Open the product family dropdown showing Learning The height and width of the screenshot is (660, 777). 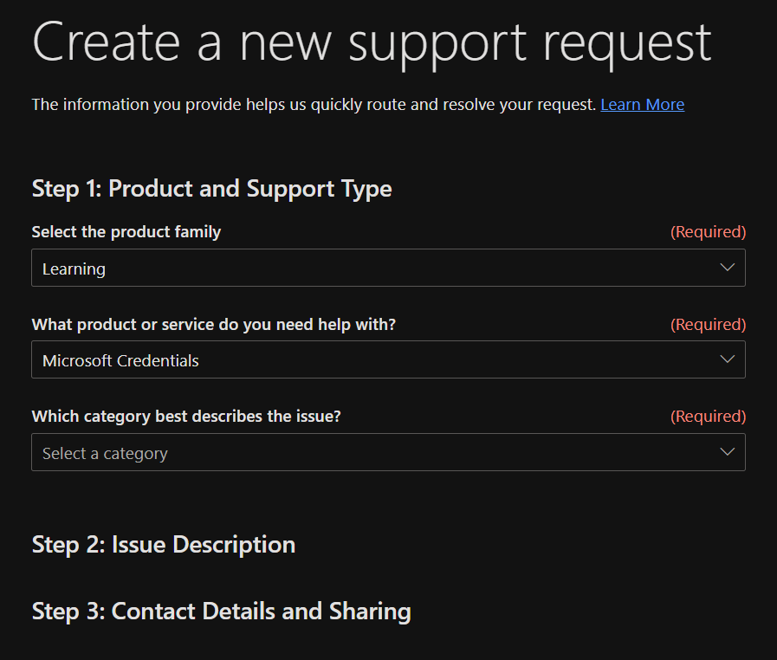388,269
